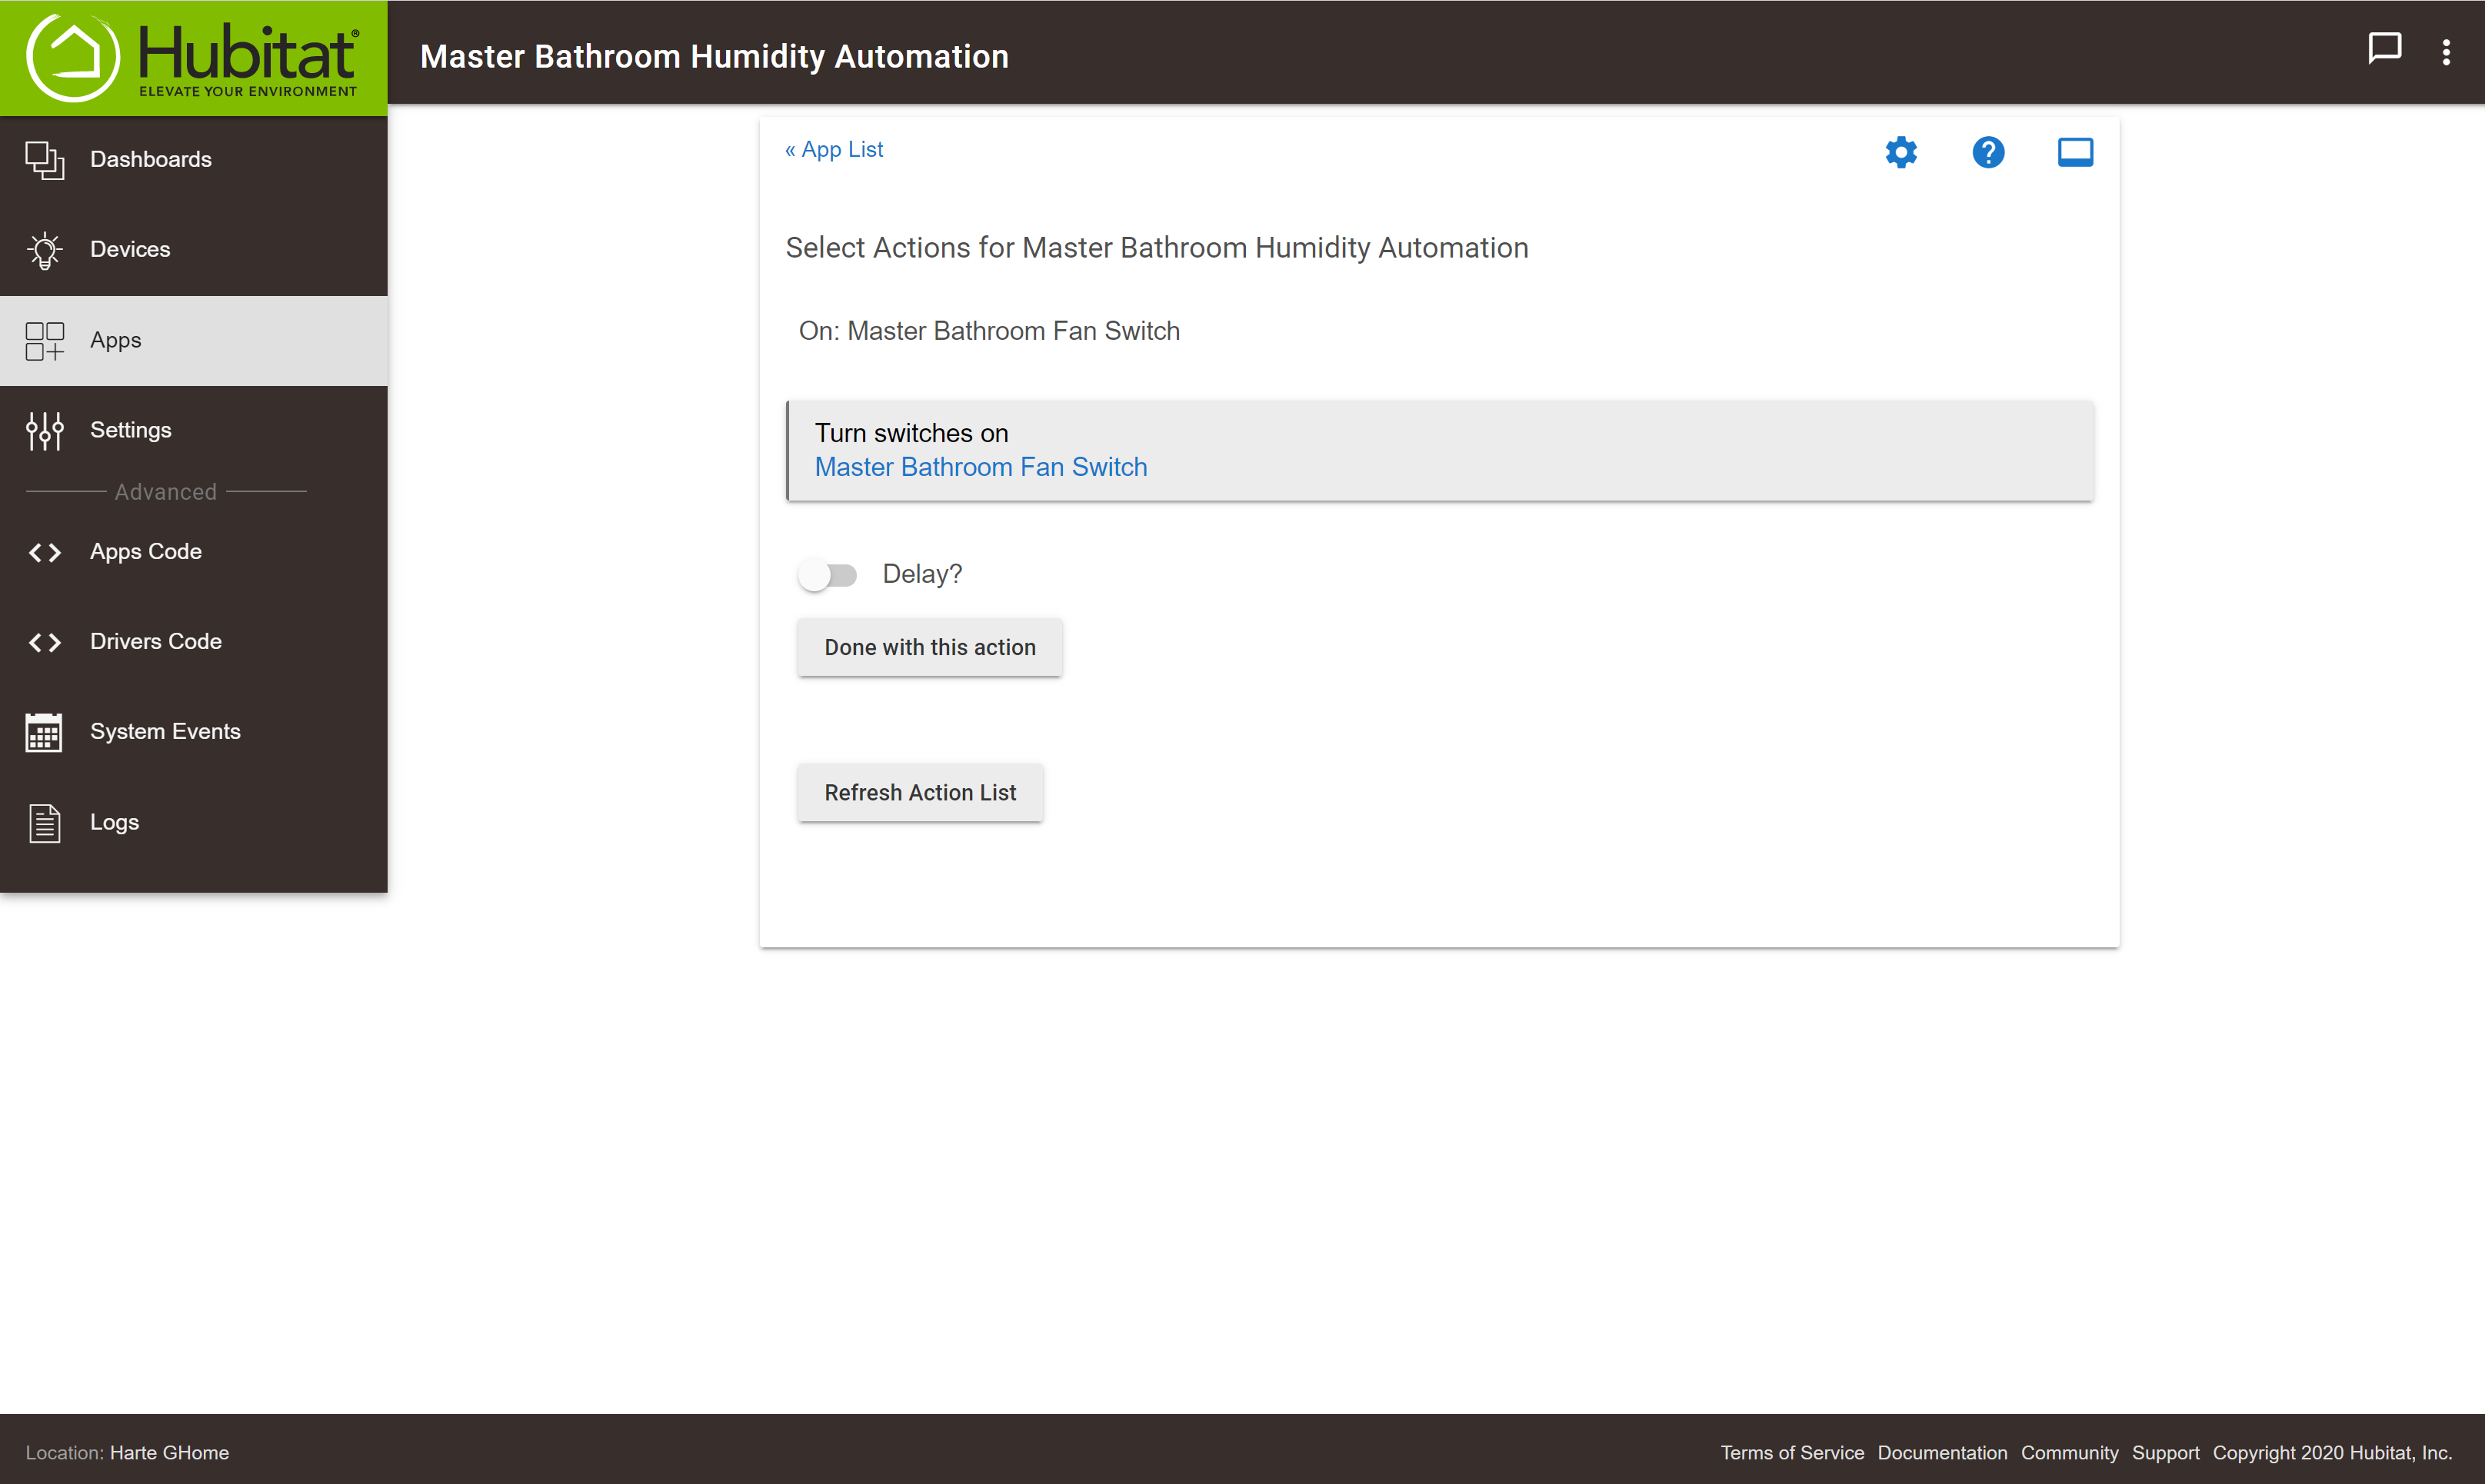Click the System Events calendar icon
The width and height of the screenshot is (2485, 1484).
pyautogui.click(x=44, y=732)
